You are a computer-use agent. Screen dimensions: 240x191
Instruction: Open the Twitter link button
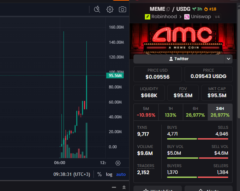[x=179, y=59]
